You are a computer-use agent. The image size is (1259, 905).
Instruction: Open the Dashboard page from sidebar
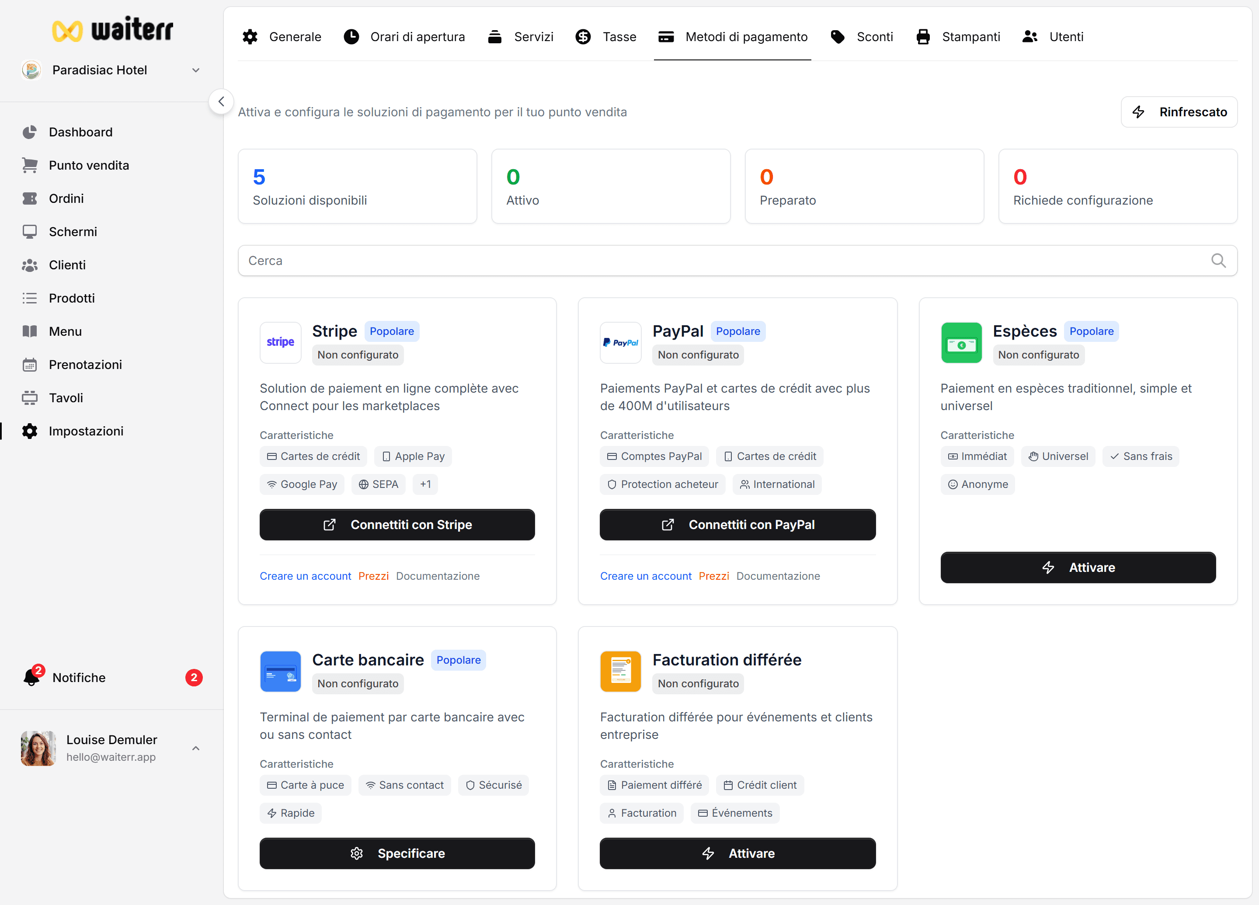click(80, 132)
